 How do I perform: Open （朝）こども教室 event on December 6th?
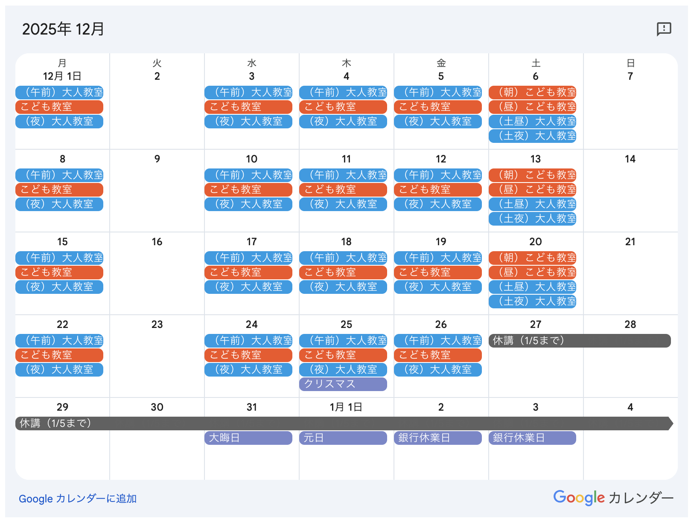(532, 92)
